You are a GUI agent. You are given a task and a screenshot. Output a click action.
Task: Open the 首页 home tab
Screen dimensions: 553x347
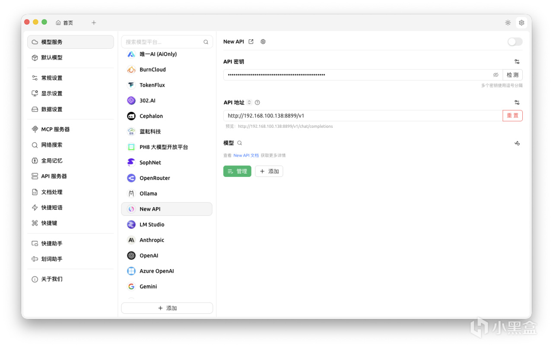click(x=64, y=22)
